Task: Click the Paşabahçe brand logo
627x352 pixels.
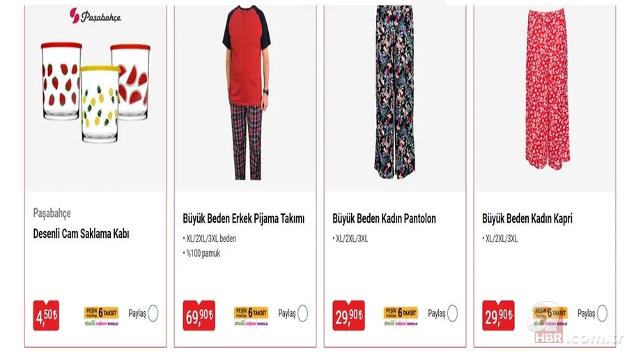Action: (95, 16)
